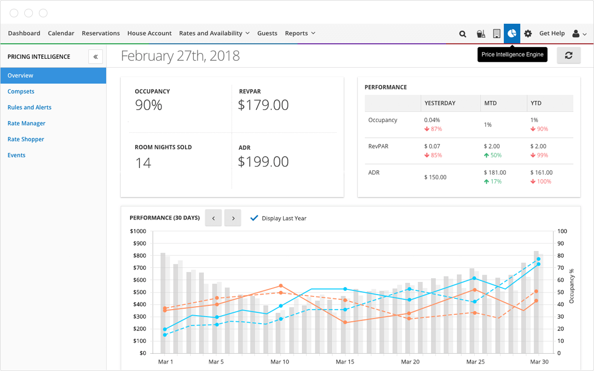Click the Mar 20 axis label

pyautogui.click(x=410, y=362)
